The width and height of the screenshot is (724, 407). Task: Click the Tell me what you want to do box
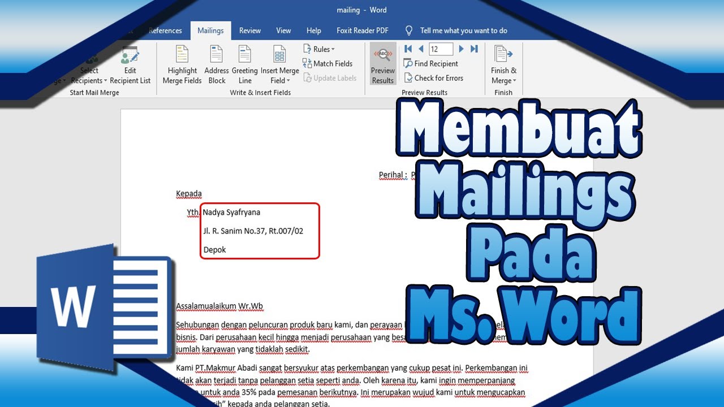pyautogui.click(x=463, y=31)
